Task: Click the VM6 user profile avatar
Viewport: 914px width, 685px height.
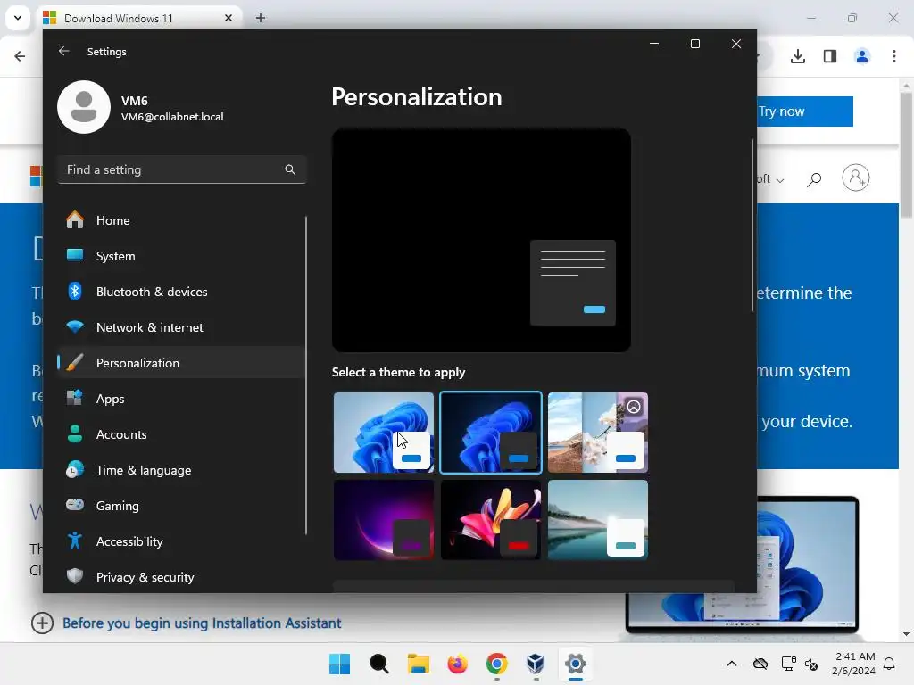Action: [x=84, y=107]
